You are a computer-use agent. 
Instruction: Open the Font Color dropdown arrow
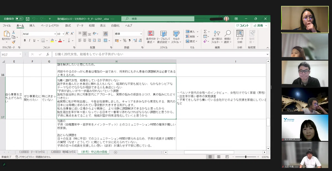click(63, 40)
